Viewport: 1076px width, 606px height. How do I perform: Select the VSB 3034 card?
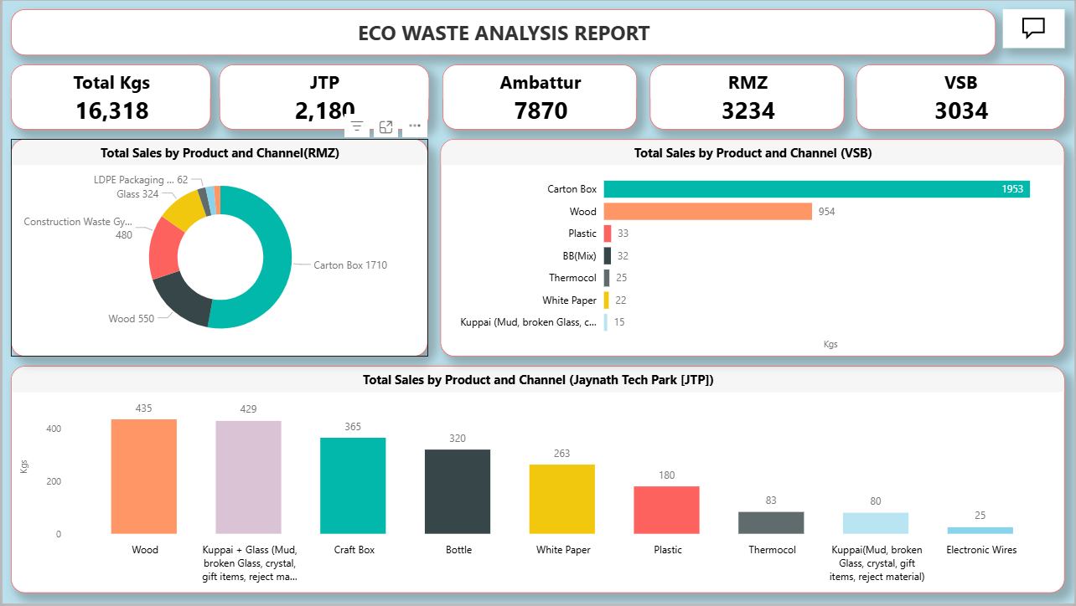click(x=960, y=97)
